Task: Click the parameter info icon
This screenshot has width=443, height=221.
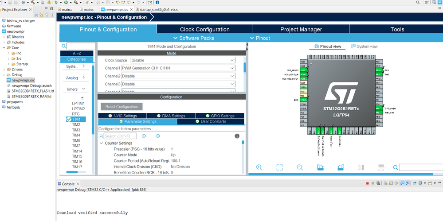Action: pyautogui.click(x=237, y=136)
